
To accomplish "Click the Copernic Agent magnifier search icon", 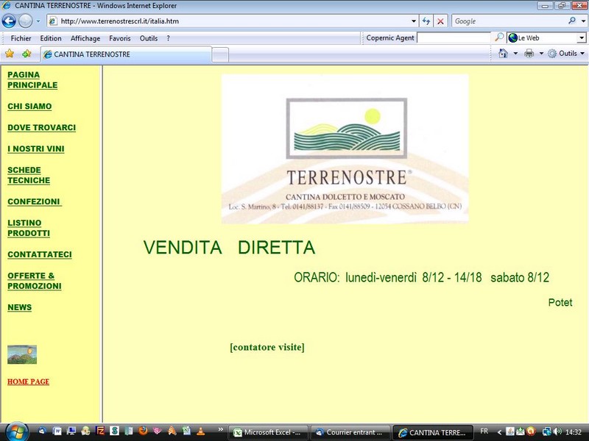I will pyautogui.click(x=499, y=37).
